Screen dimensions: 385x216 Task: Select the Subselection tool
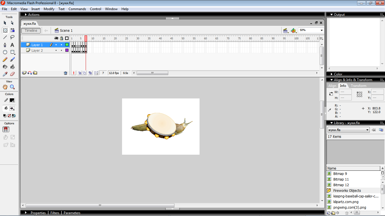[12, 23]
